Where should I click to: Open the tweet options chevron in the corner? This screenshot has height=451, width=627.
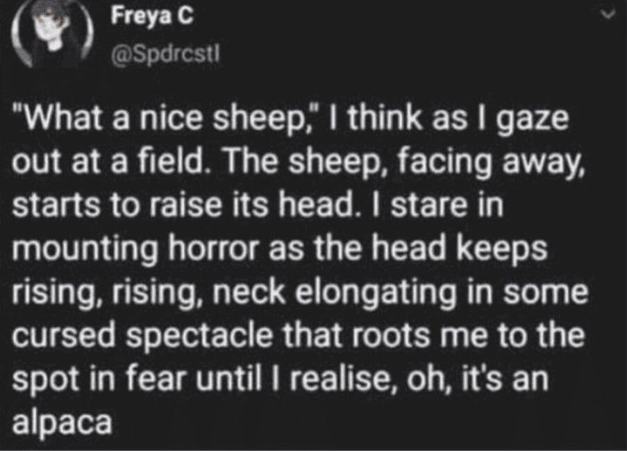tap(608, 12)
